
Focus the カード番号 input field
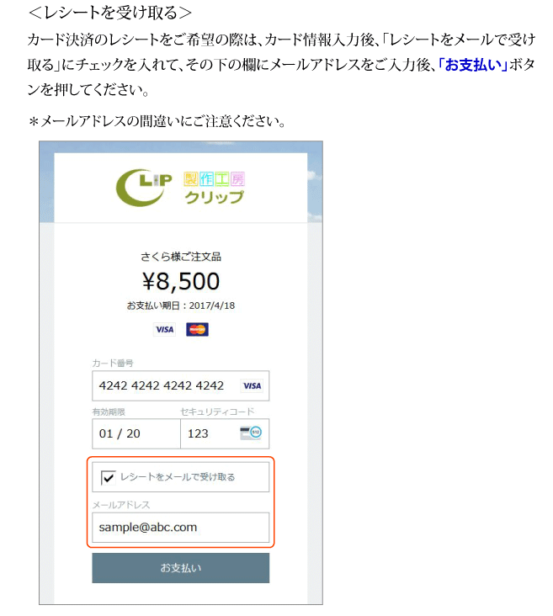coord(181,385)
